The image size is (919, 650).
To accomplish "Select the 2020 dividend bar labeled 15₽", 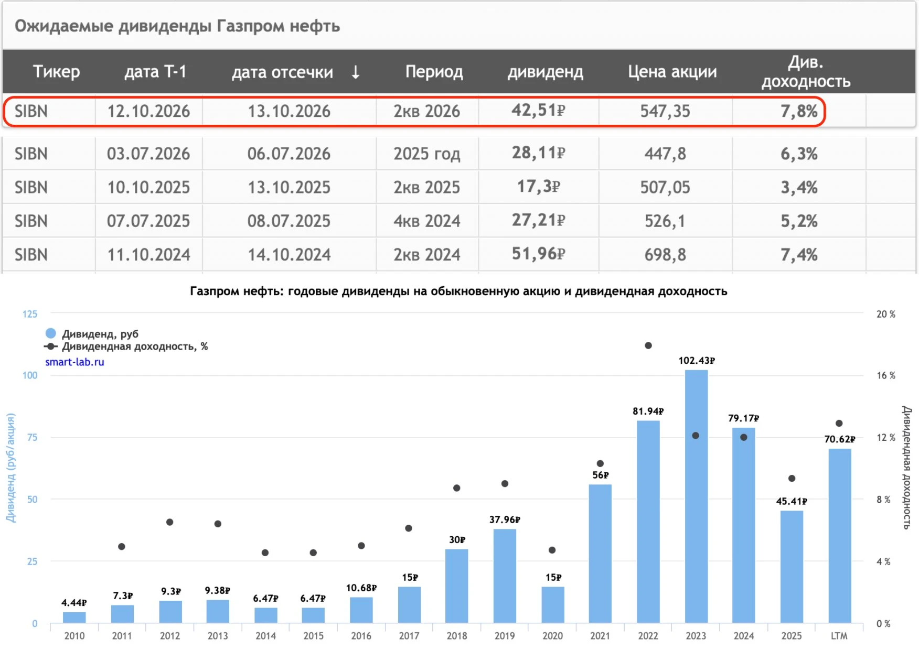I will [553, 604].
